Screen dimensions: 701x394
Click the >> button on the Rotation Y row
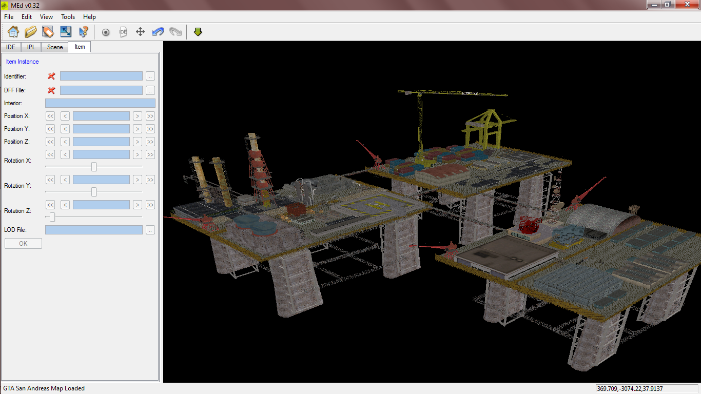(150, 180)
